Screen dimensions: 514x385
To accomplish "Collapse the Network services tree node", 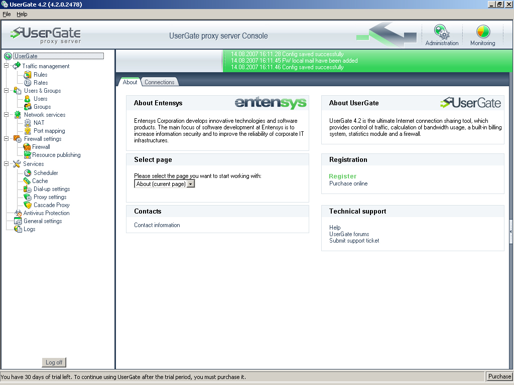I will pos(6,115).
